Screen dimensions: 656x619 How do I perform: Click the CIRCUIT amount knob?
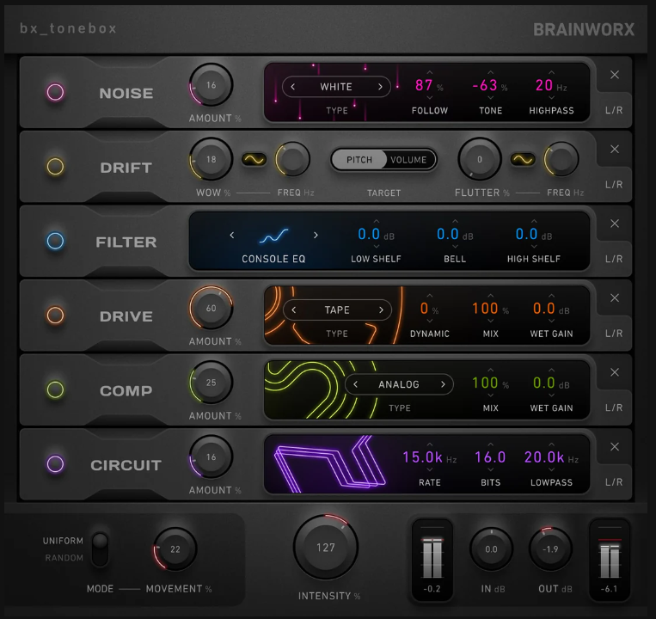tap(211, 457)
